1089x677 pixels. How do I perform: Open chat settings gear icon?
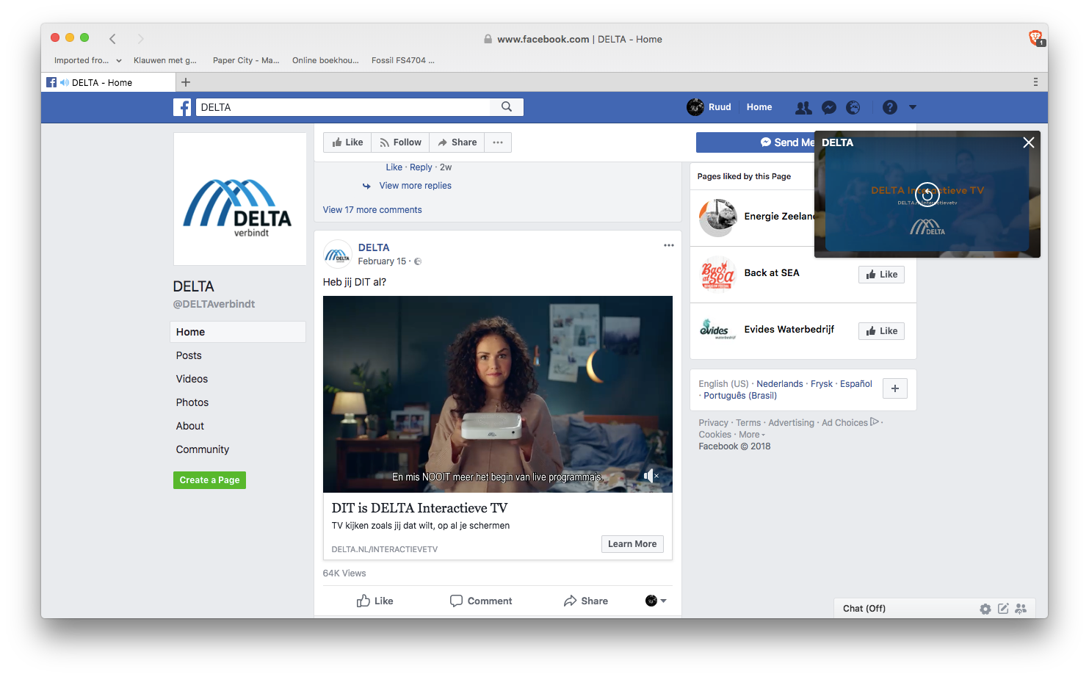(985, 609)
